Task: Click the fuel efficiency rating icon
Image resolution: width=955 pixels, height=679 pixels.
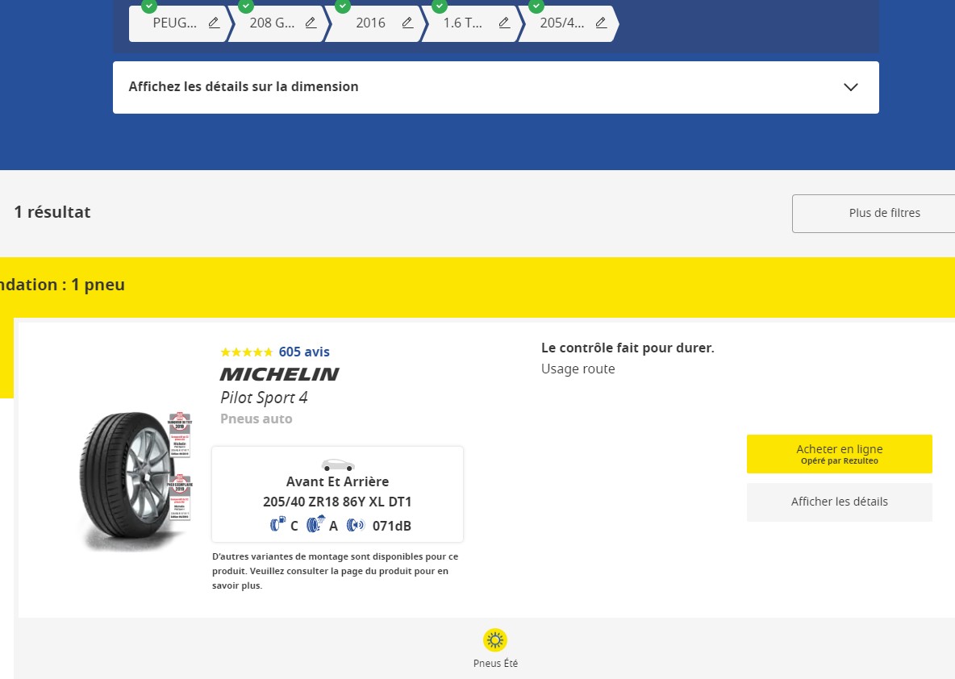Action: point(277,526)
